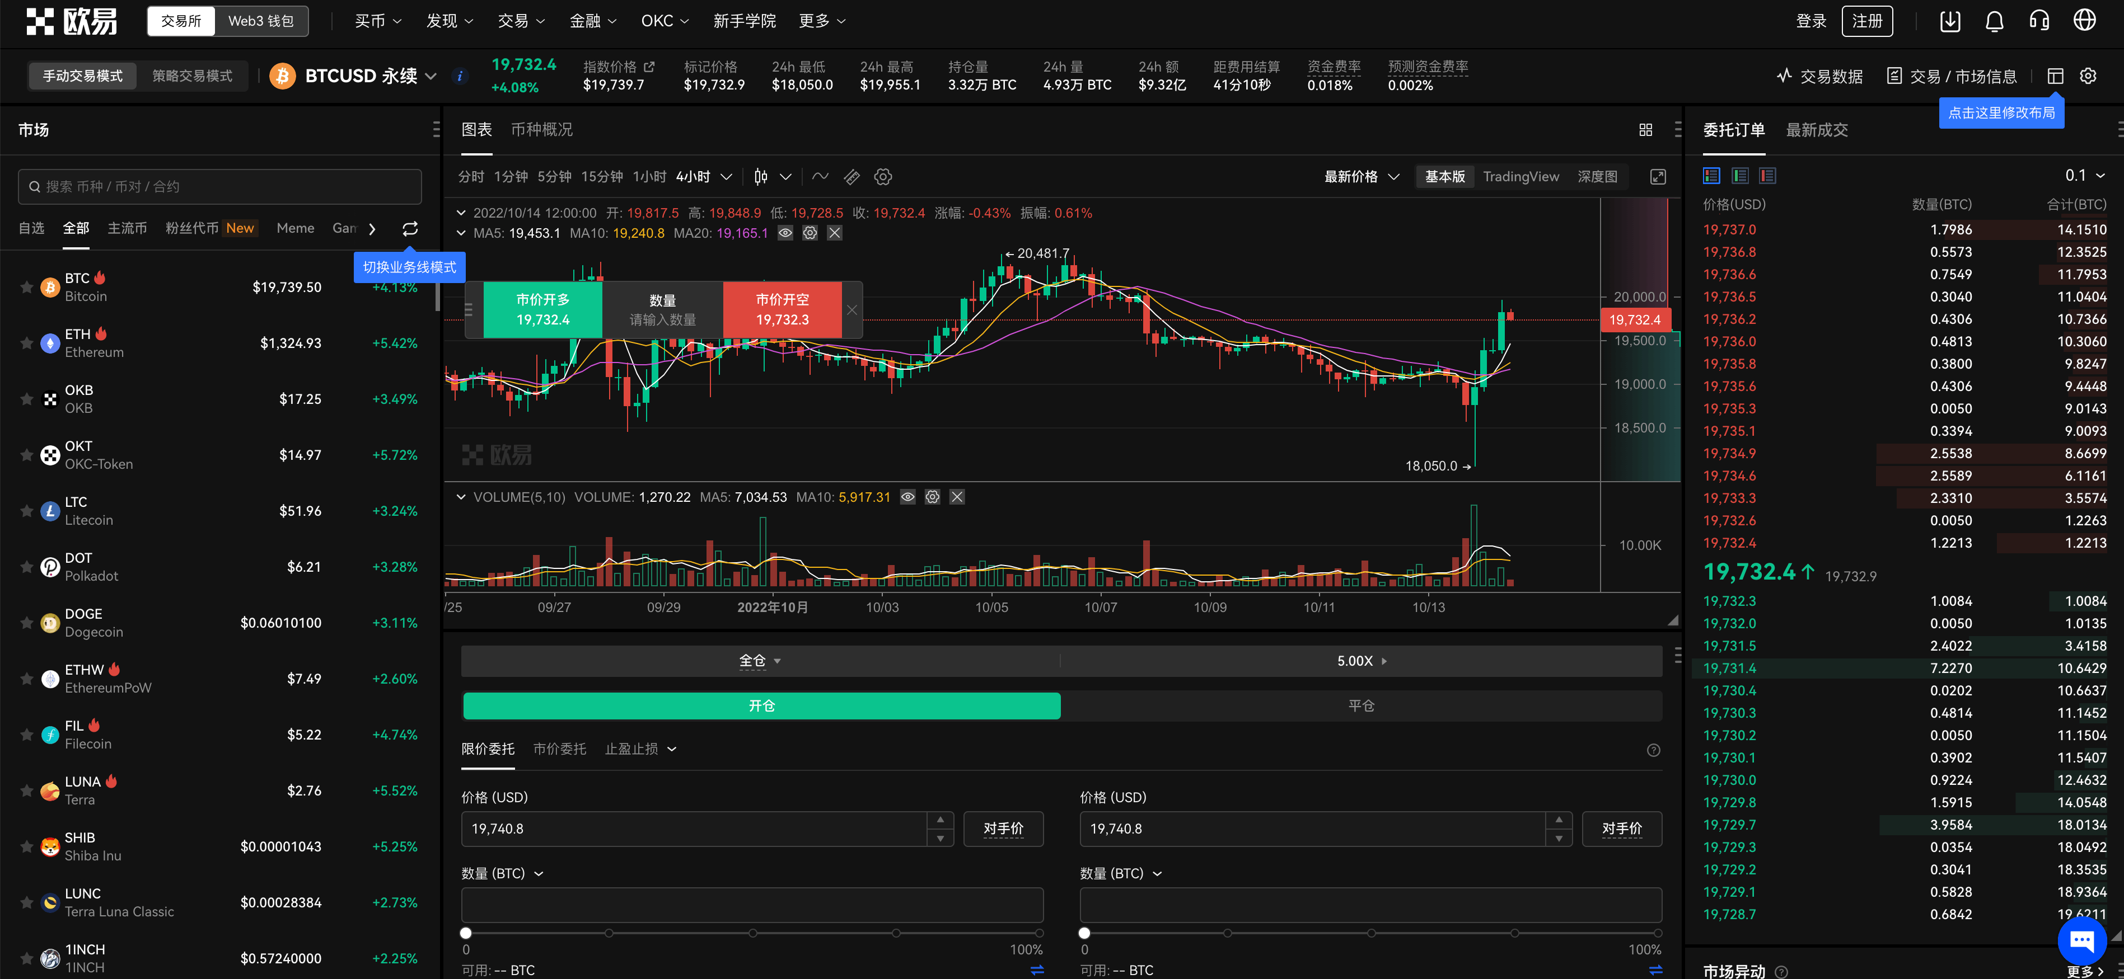
Task: Open layout editor icon
Action: pos(2055,76)
